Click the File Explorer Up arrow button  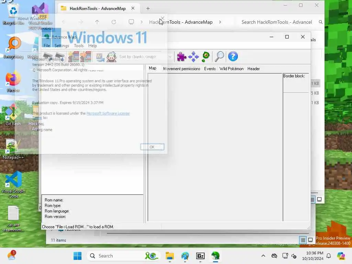click(97, 22)
